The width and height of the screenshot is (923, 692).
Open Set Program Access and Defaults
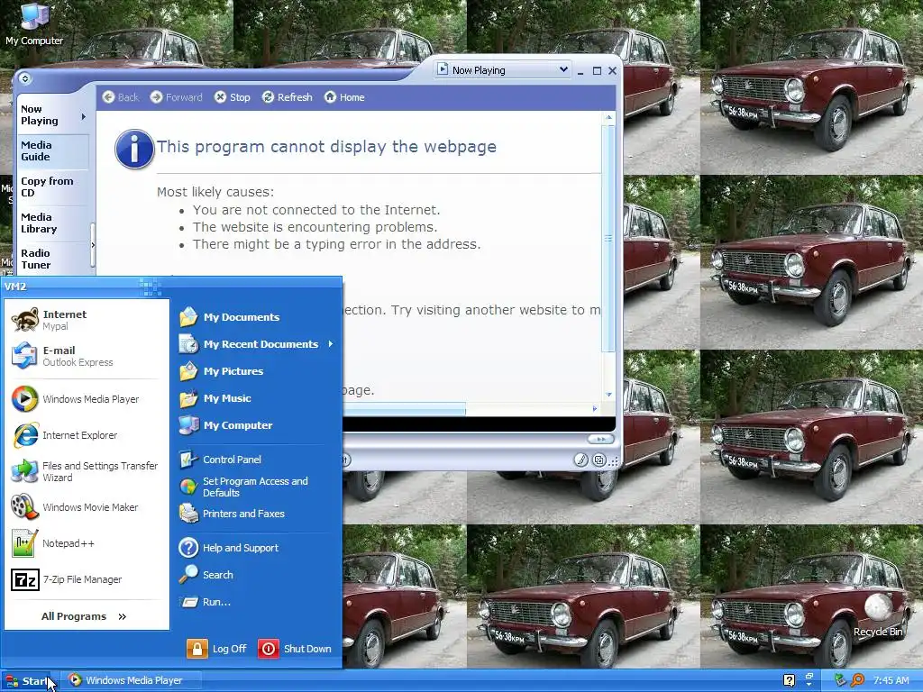[256, 487]
